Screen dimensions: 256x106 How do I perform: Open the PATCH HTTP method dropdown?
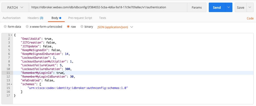pos(15,7)
